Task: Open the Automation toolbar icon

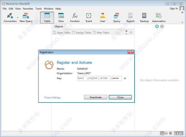Action: [x=159, y=18]
